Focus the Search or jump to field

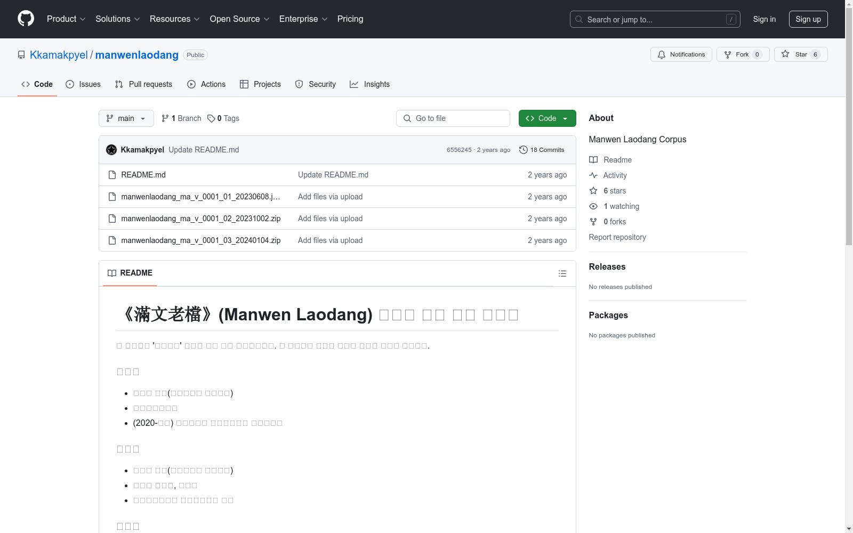coord(655,19)
